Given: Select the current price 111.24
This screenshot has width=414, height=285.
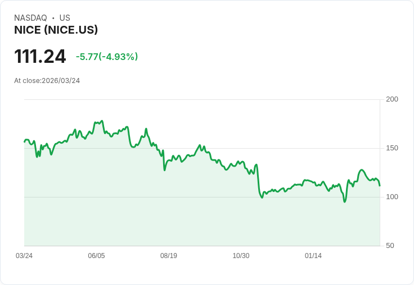Looking at the screenshot, I should pyautogui.click(x=40, y=57).
